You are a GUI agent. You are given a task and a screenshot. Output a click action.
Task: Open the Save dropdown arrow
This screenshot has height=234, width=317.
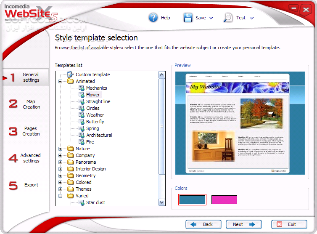click(x=211, y=18)
